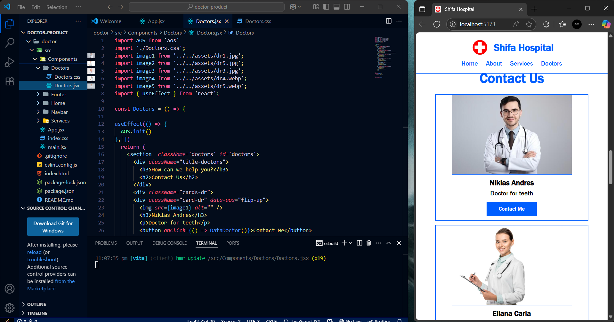Image resolution: width=614 pixels, height=322 pixels.
Task: Toggle secondary side bar layout button
Action: [x=347, y=7]
